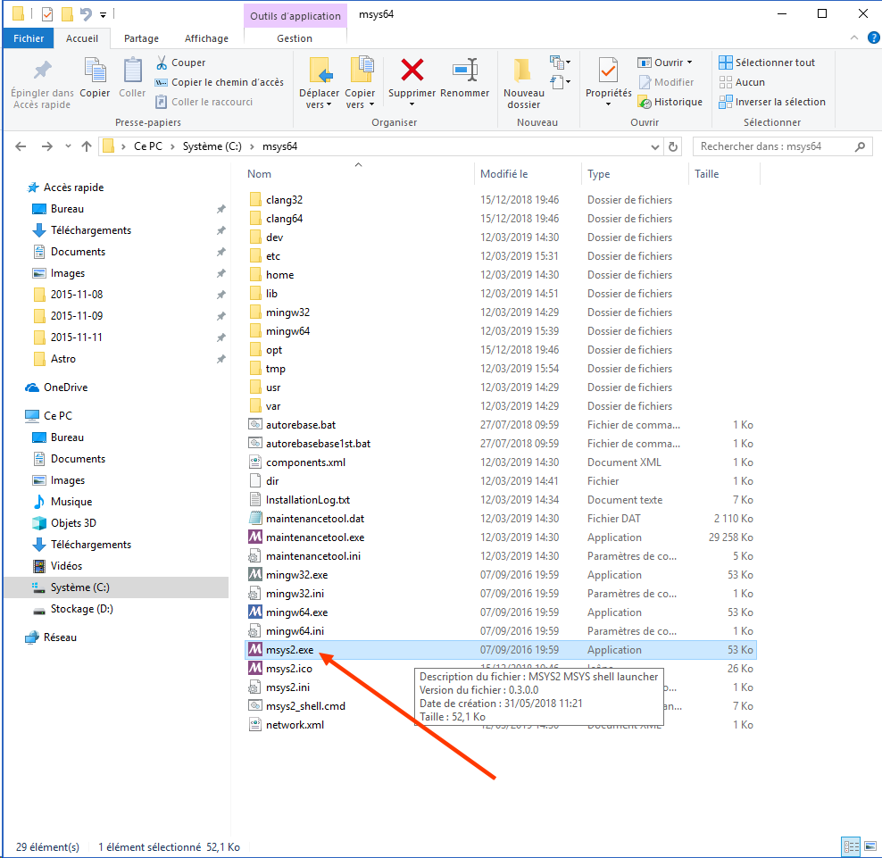This screenshot has width=882, height=858.
Task: Select the clang32 folder
Action: click(x=284, y=200)
